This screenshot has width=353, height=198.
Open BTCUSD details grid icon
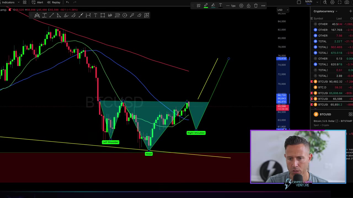tap(351, 114)
